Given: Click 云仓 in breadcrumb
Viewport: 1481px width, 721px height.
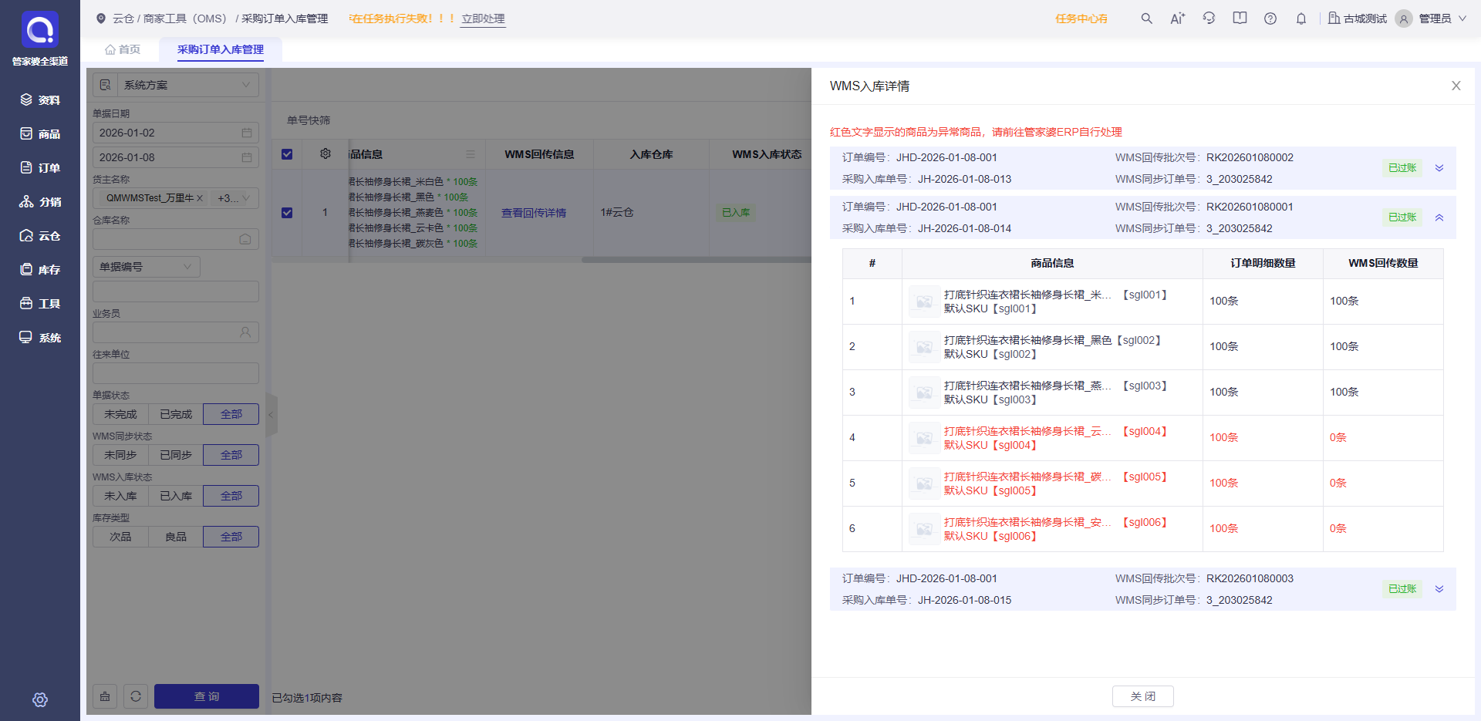Looking at the screenshot, I should click(x=123, y=19).
